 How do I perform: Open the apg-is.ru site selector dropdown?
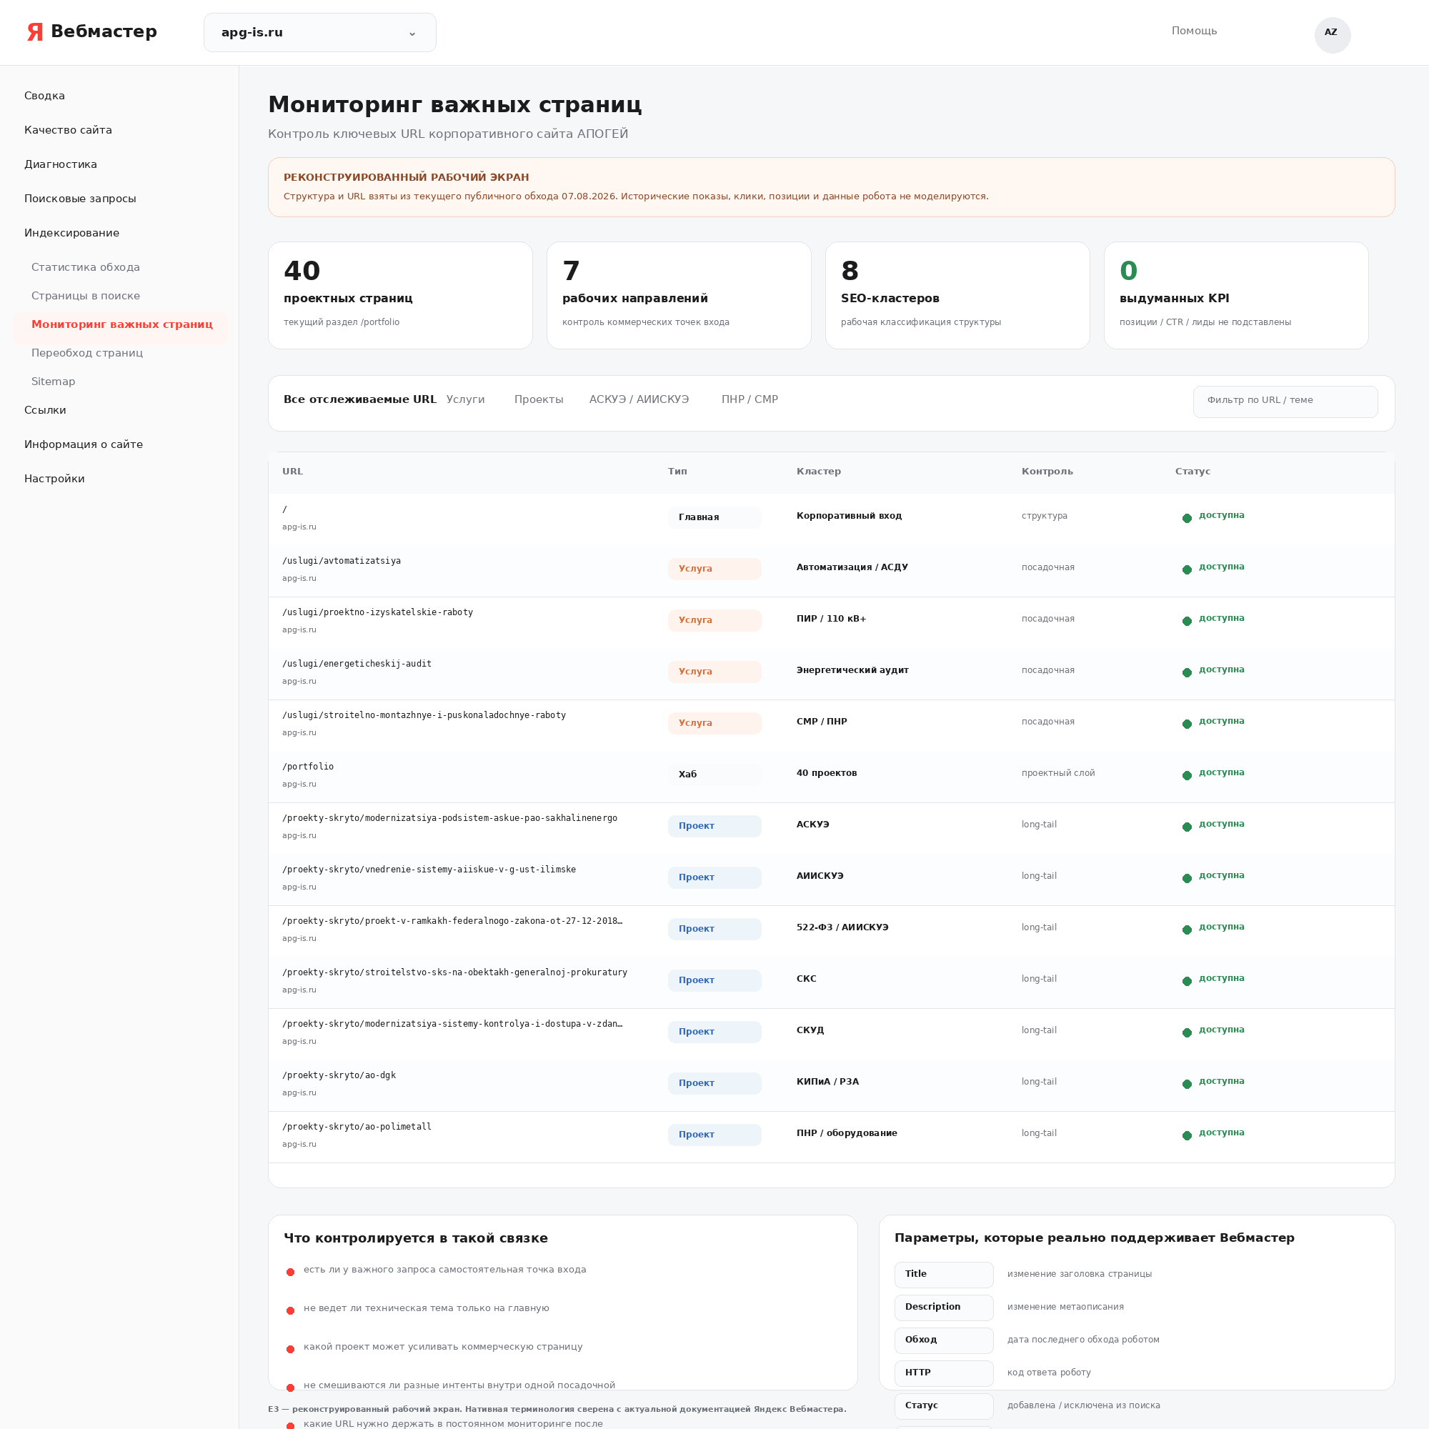point(319,33)
